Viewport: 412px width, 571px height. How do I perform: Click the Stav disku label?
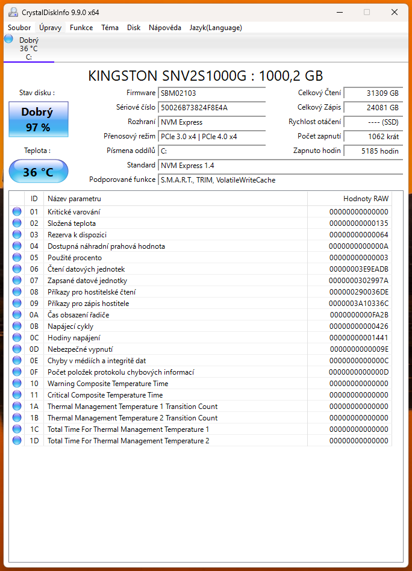[x=37, y=93]
